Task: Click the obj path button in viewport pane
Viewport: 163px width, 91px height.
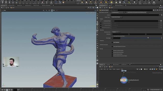Action: [x=7, y=8]
